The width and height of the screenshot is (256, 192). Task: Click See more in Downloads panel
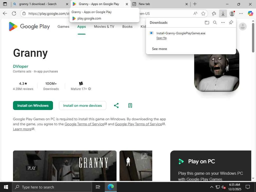159,49
